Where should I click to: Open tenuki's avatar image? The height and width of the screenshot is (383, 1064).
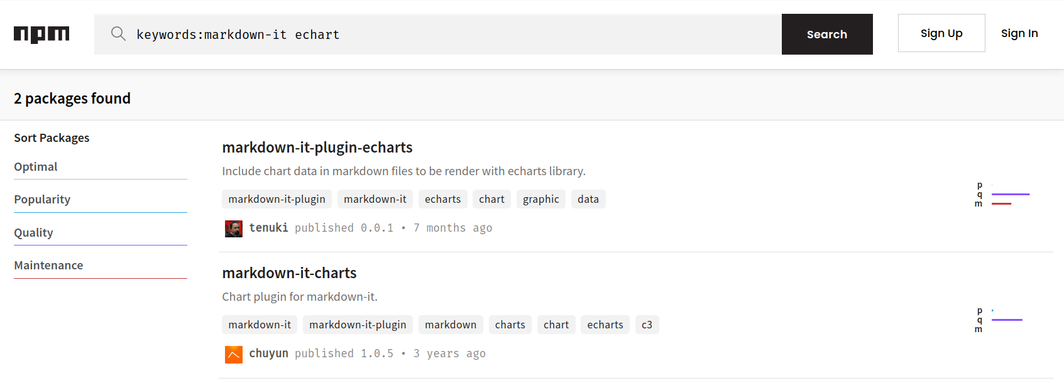coord(234,229)
